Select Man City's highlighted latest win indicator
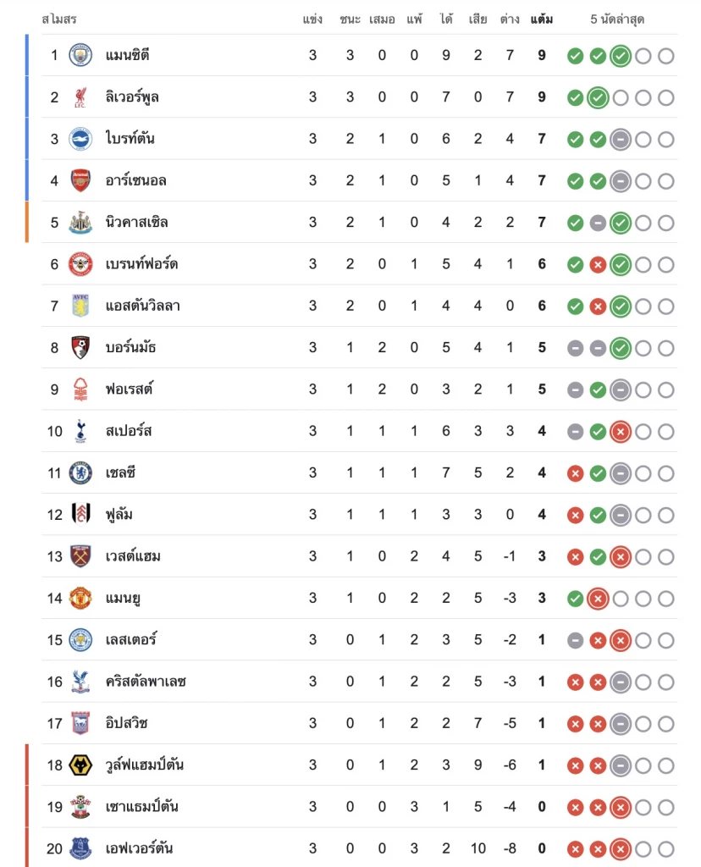This screenshot has width=701, height=867. tap(621, 56)
